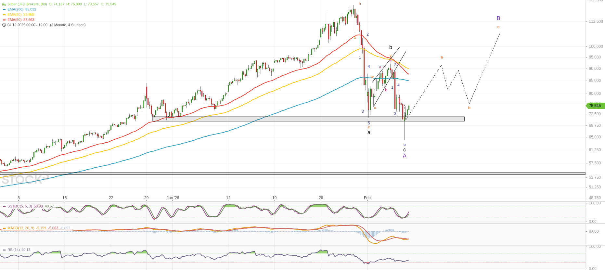Viewport: 605px width, 270px height.
Task: Click the yellow EMA(90) legend marker
Action: pyautogui.click(x=4, y=15)
